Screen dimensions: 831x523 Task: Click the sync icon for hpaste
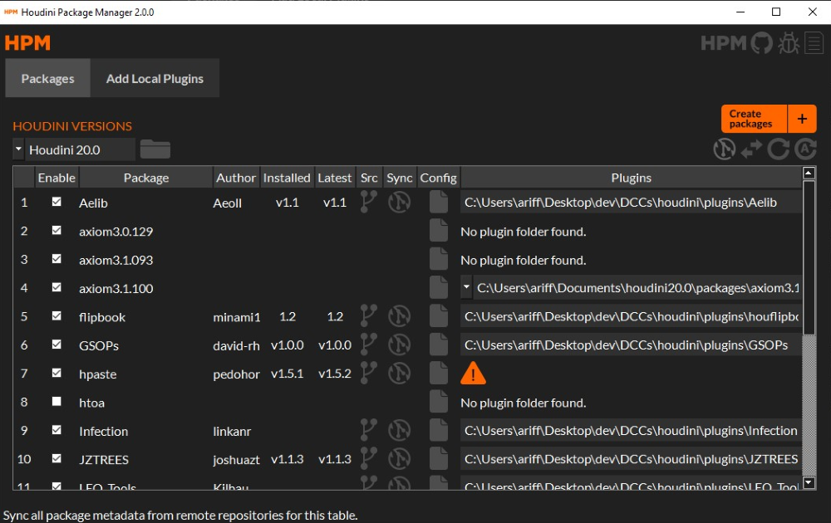[x=400, y=373]
